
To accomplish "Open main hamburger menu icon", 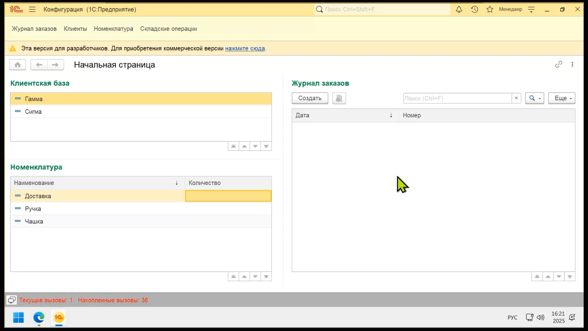I will tap(32, 9).
